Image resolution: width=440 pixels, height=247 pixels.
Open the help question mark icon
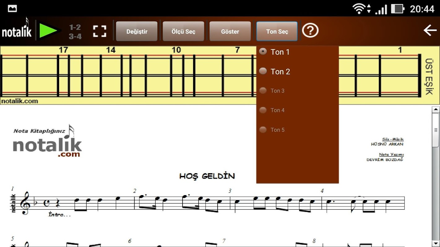click(310, 30)
